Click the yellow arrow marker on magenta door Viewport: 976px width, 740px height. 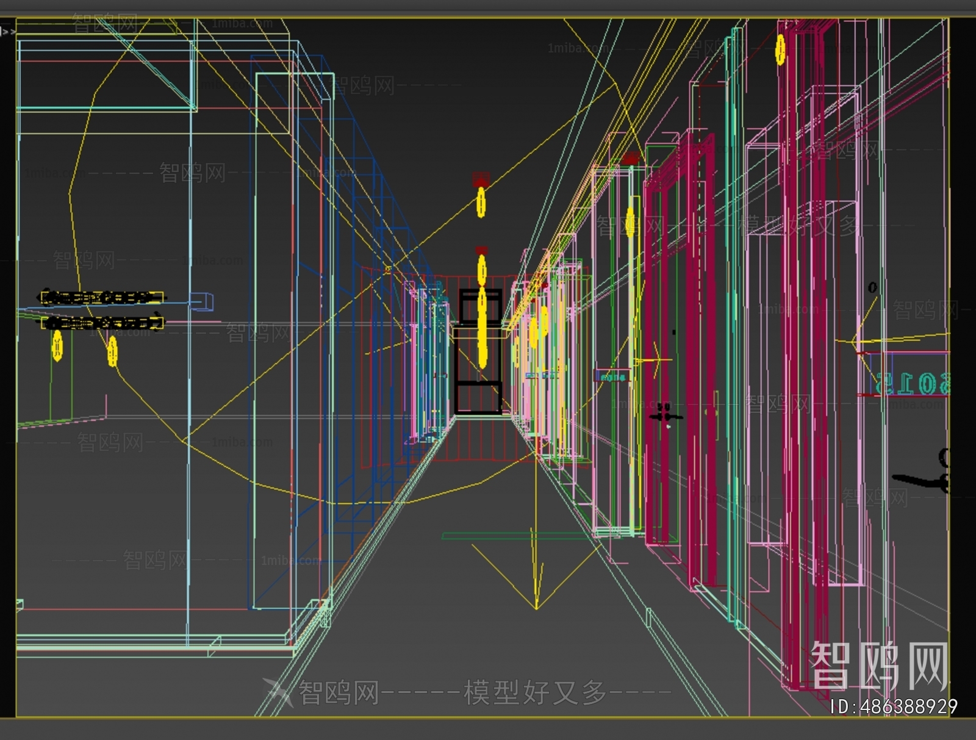click(x=655, y=360)
